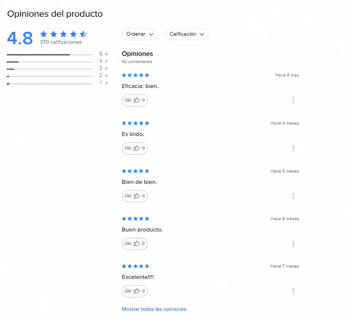Image resolution: width=353 pixels, height=322 pixels.
Task: Show all reviews via "Mostrar todas las opiniones"
Action: click(x=154, y=309)
